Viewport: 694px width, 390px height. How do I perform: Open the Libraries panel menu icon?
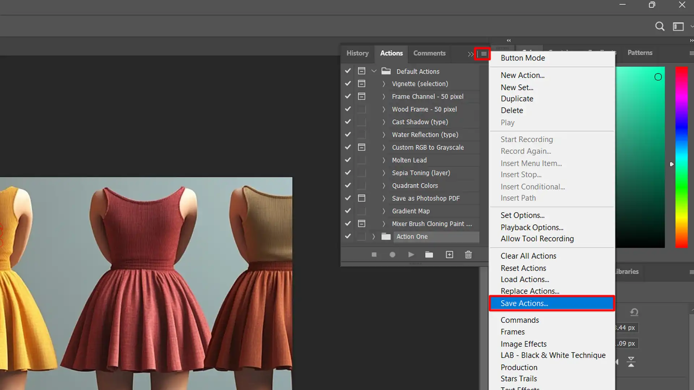coord(691,272)
